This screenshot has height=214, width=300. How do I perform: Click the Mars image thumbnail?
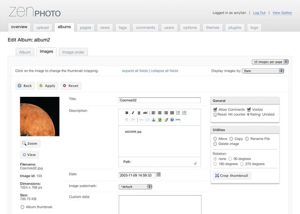(40, 117)
